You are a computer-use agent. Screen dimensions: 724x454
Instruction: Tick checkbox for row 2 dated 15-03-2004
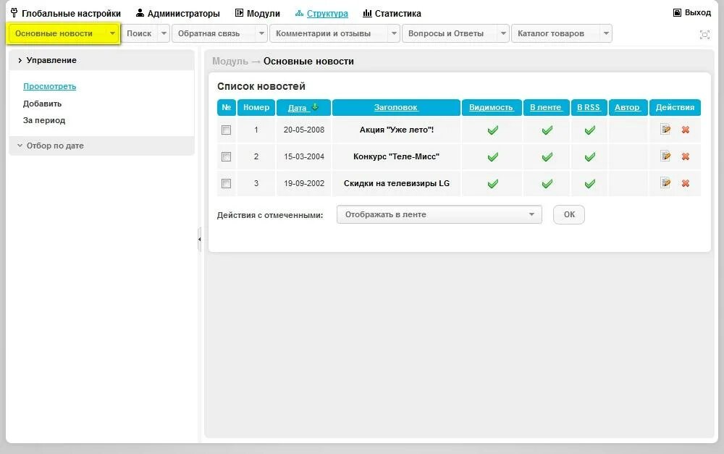226,157
